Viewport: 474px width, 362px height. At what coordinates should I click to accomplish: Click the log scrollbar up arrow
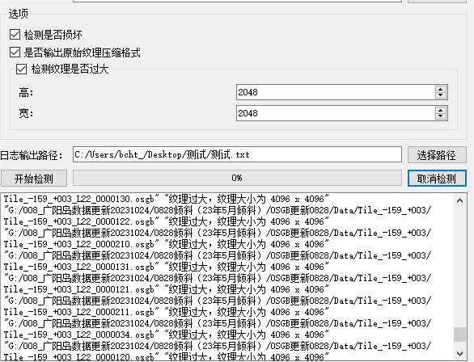(459, 200)
